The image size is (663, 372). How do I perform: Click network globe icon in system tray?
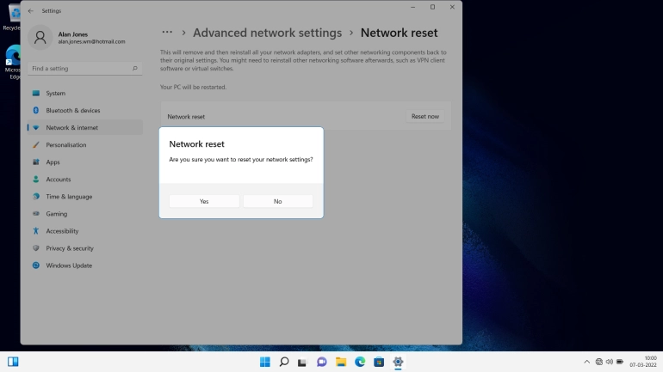tap(598, 362)
